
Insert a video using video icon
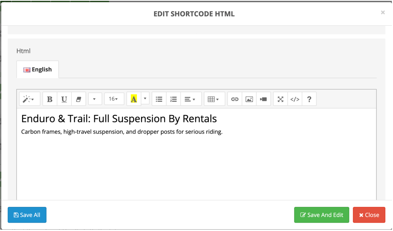tap(263, 99)
